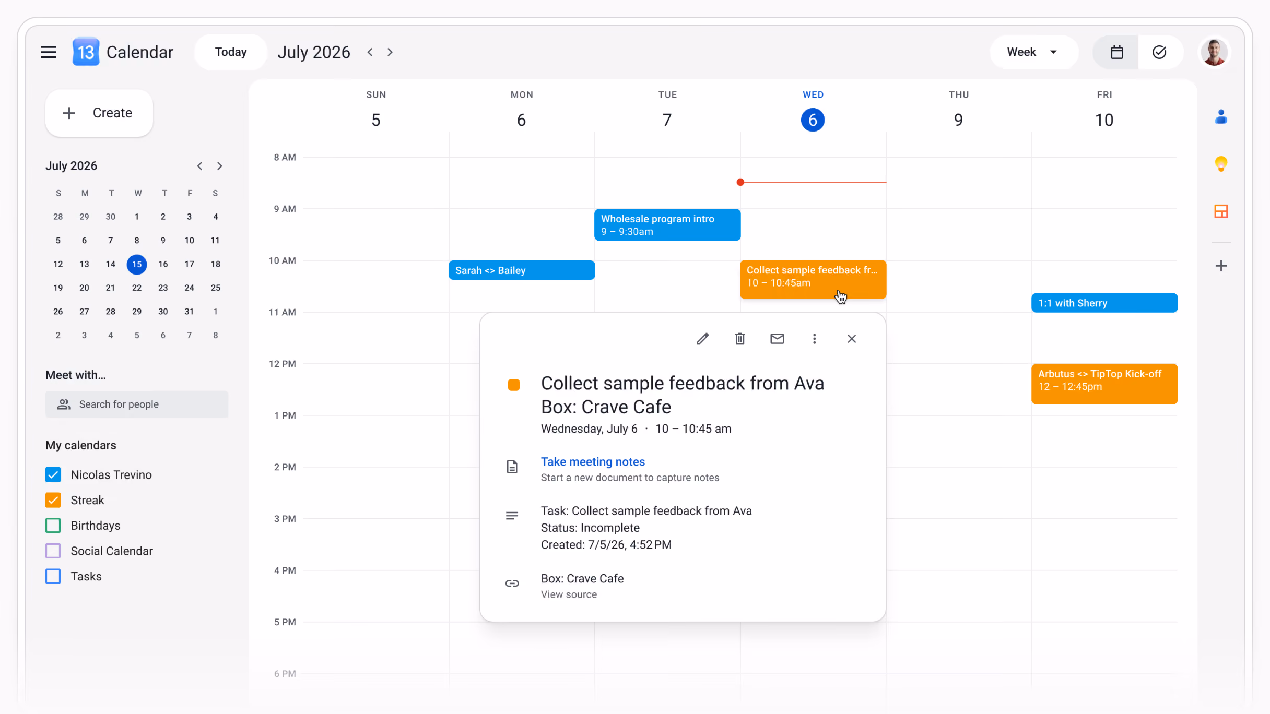
Task: Click the link icon next to Box: Crave Cafe
Action: pyautogui.click(x=512, y=584)
